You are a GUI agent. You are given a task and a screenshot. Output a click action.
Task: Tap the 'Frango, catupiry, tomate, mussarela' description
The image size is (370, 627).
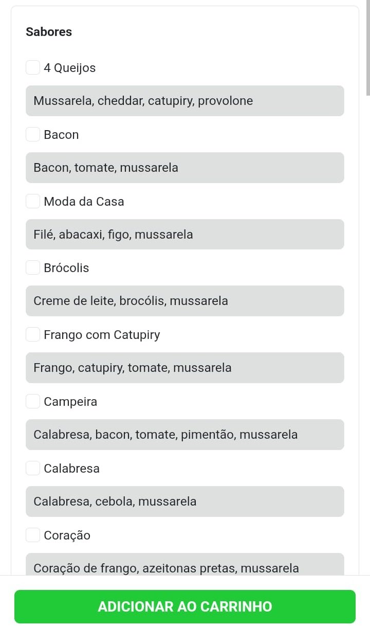[184, 368]
